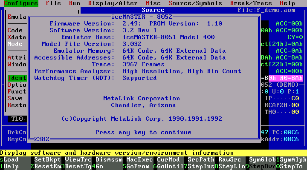Click the TH0 register value 00
307x170 pixels.
[x=295, y=112]
